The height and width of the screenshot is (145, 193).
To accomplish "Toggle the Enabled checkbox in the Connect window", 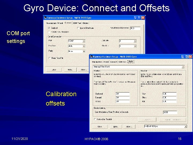I will (49, 28).
